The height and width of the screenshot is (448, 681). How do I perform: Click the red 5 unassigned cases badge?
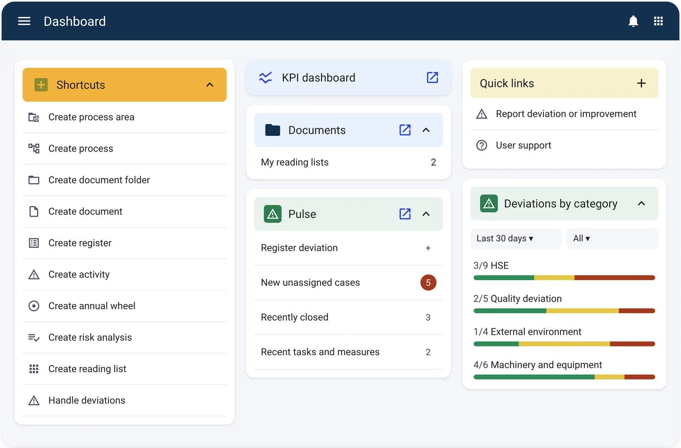coord(428,283)
